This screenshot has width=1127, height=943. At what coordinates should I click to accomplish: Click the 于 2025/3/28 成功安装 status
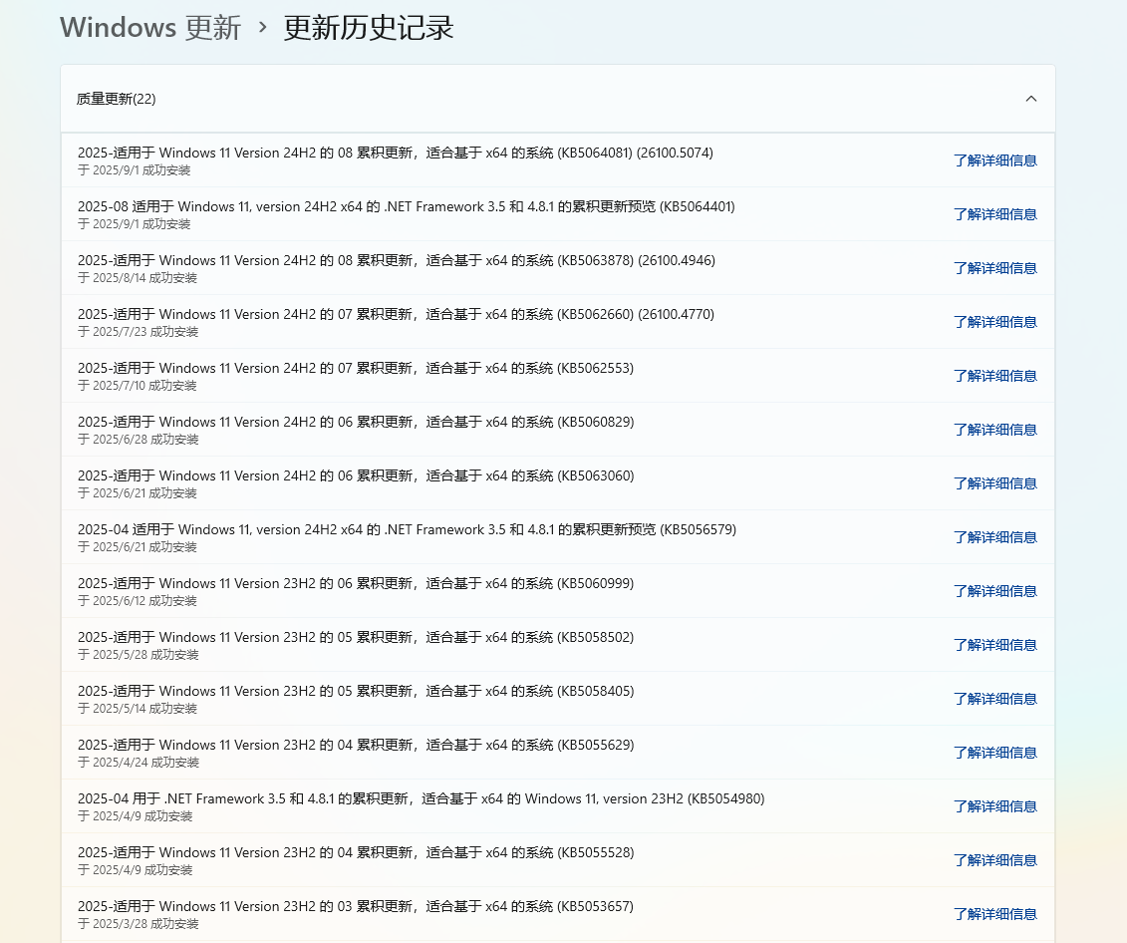[x=138, y=924]
